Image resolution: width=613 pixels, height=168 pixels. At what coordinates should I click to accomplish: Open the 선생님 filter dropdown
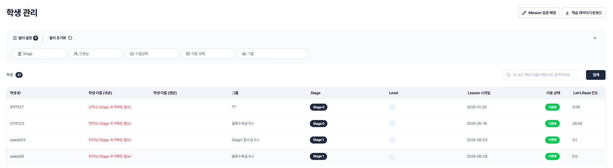coord(96,54)
